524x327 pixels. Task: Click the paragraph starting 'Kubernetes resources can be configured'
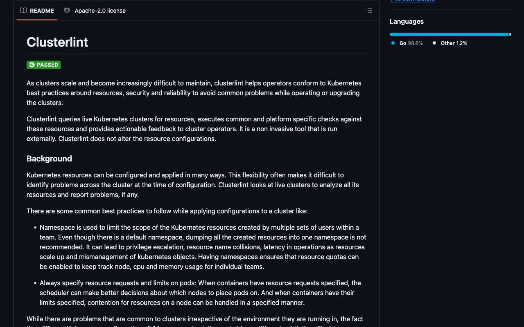(196, 185)
